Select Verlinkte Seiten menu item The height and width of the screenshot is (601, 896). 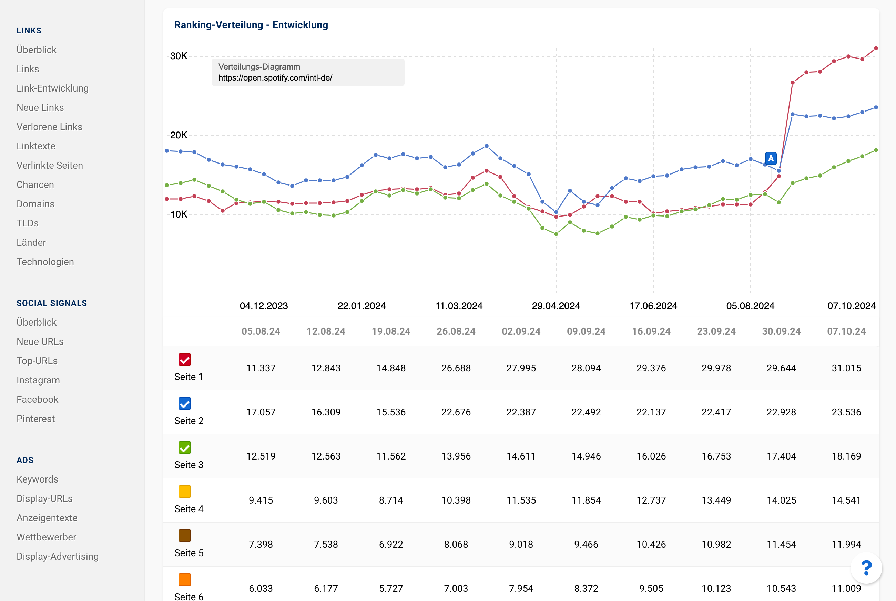point(50,165)
